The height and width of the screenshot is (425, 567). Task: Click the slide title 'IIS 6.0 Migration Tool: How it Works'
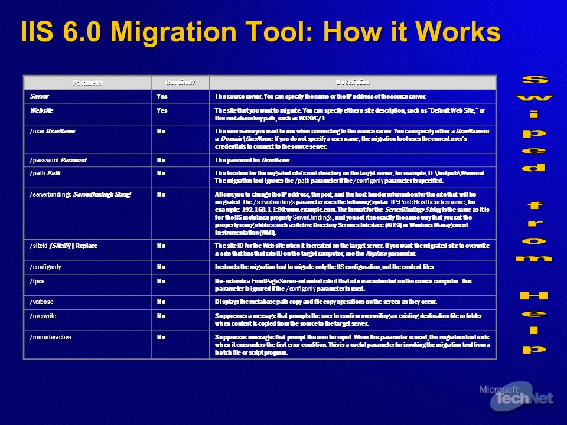tap(260, 32)
